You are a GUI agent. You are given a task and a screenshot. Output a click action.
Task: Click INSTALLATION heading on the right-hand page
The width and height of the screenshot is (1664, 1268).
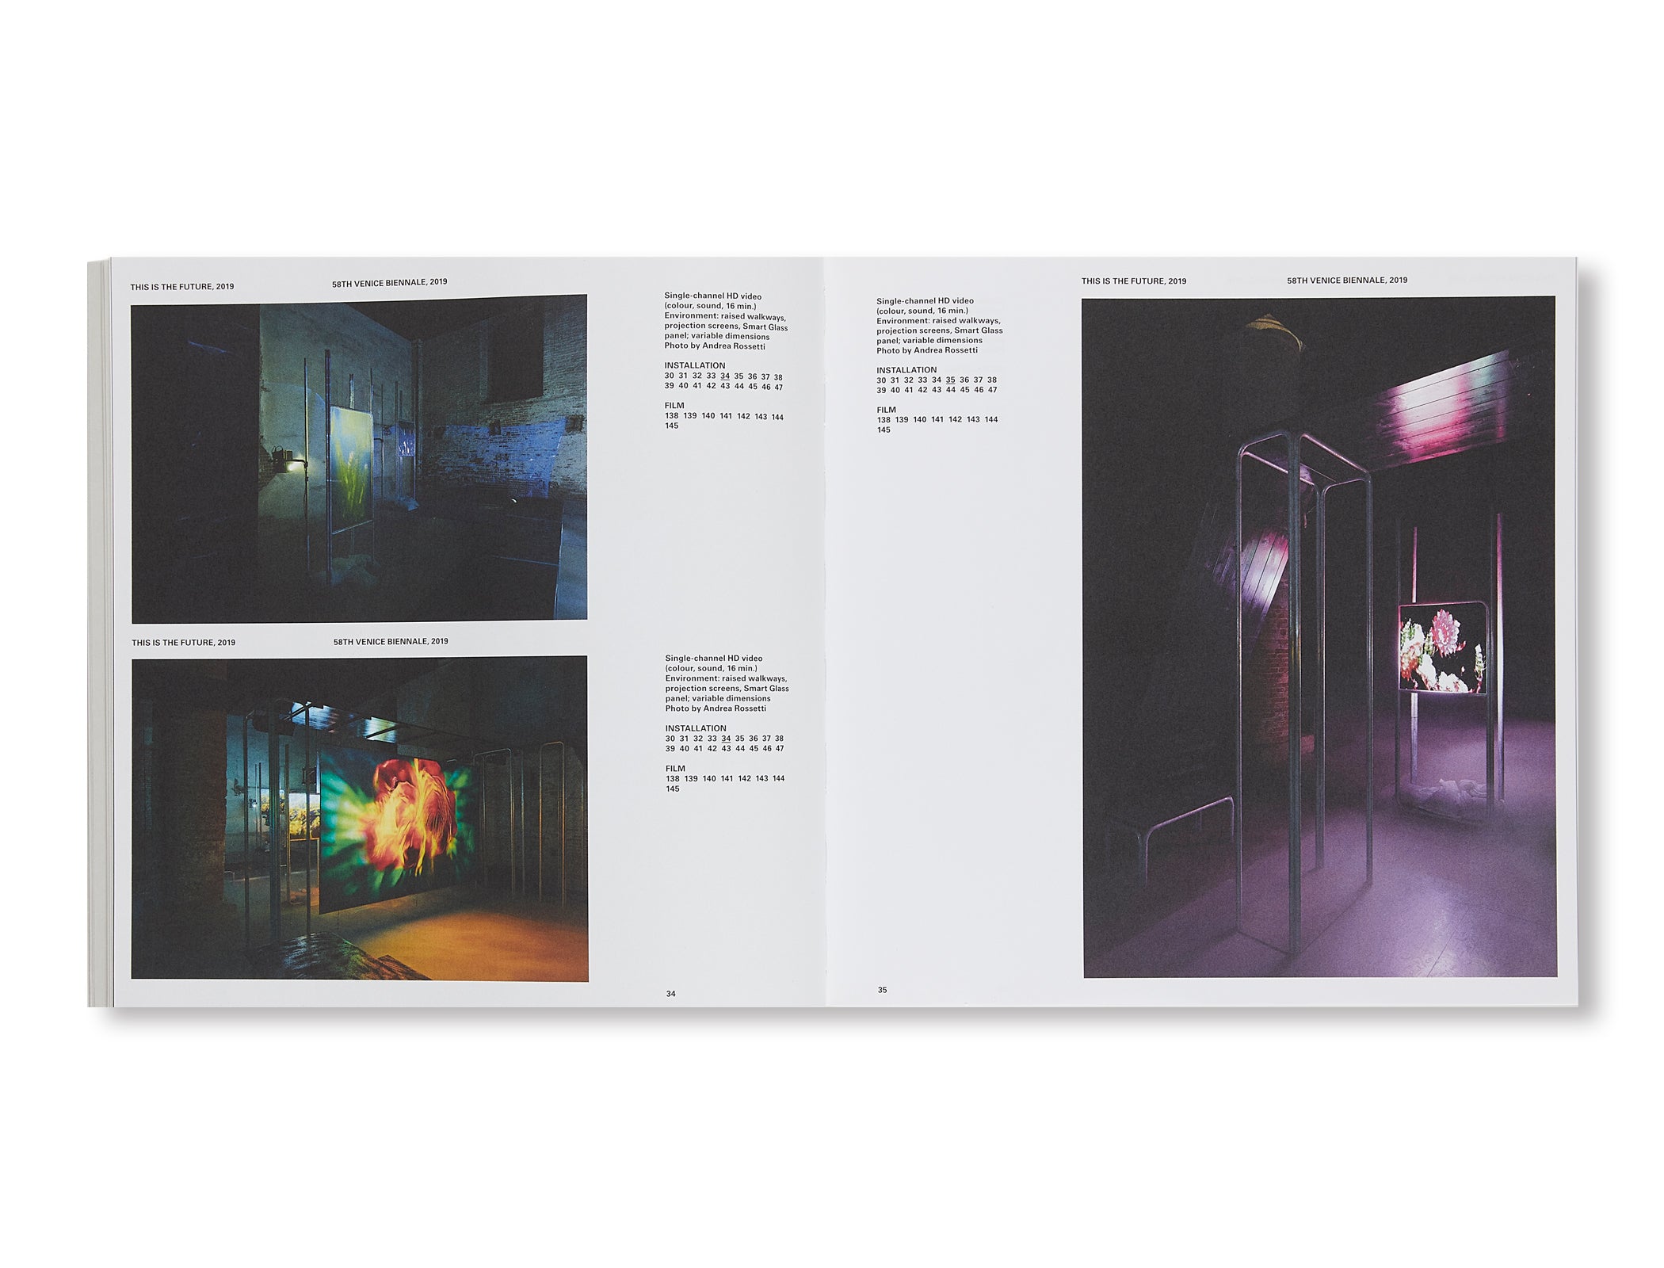(906, 370)
